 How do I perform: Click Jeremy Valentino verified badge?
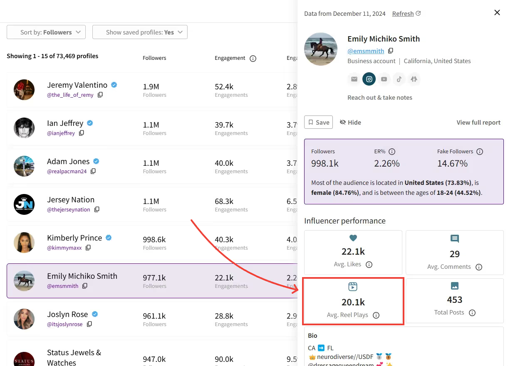pyautogui.click(x=114, y=85)
